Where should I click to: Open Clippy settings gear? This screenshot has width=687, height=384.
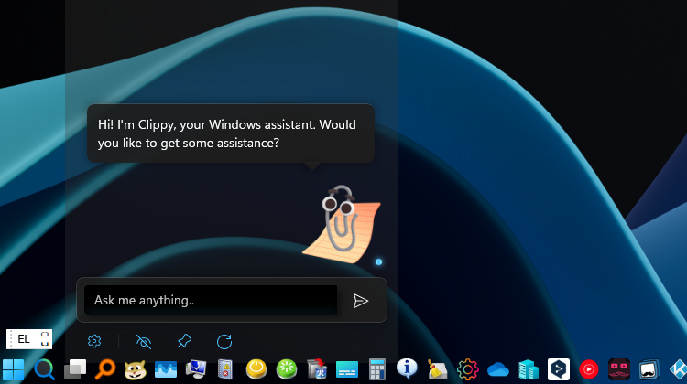(94, 341)
